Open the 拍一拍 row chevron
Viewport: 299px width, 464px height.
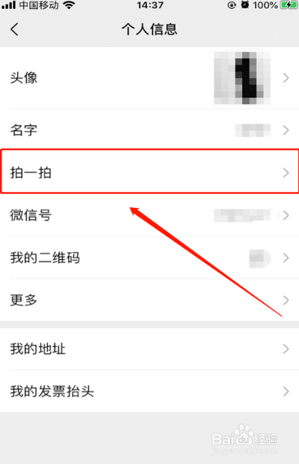pos(286,173)
